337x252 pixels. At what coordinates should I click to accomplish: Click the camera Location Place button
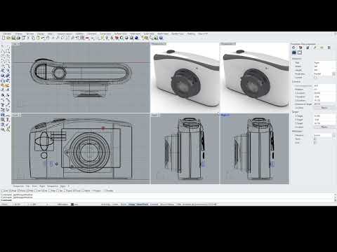(x=324, y=108)
